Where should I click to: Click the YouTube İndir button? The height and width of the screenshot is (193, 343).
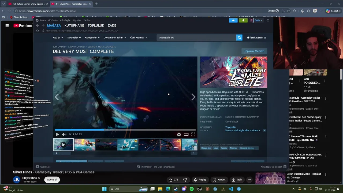click(x=237, y=180)
